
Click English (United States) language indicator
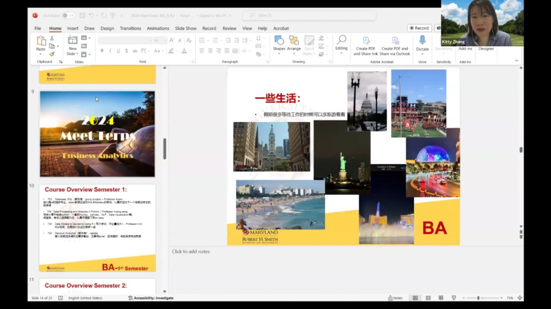click(x=85, y=298)
